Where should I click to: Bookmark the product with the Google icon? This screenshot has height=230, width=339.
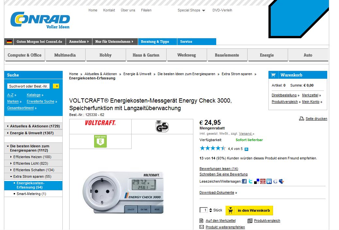275,181
